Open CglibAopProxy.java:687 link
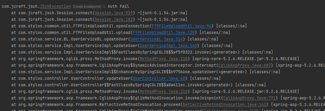 click(245, 65)
